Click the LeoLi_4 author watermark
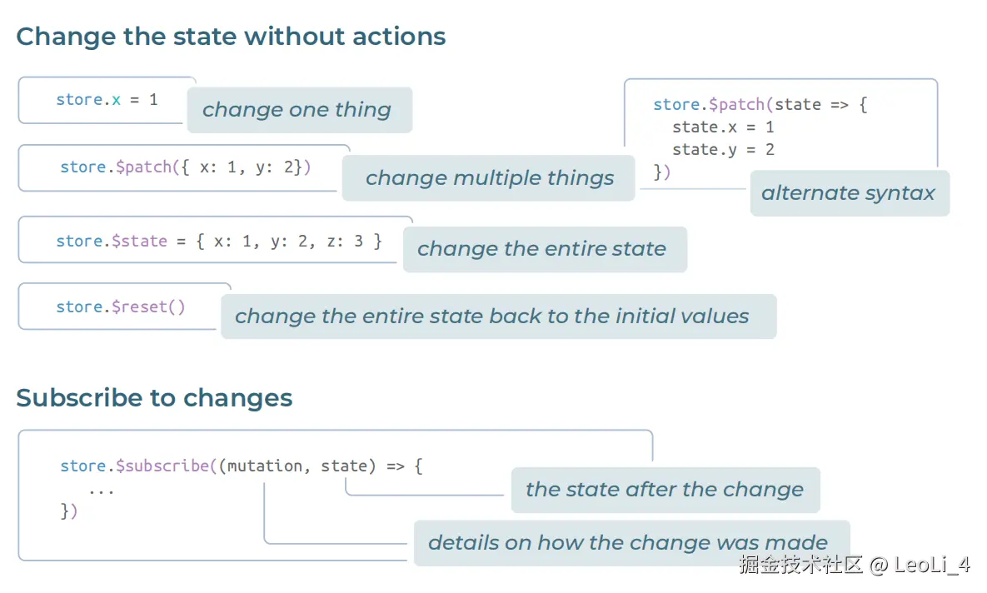987x593 pixels. [x=931, y=566]
